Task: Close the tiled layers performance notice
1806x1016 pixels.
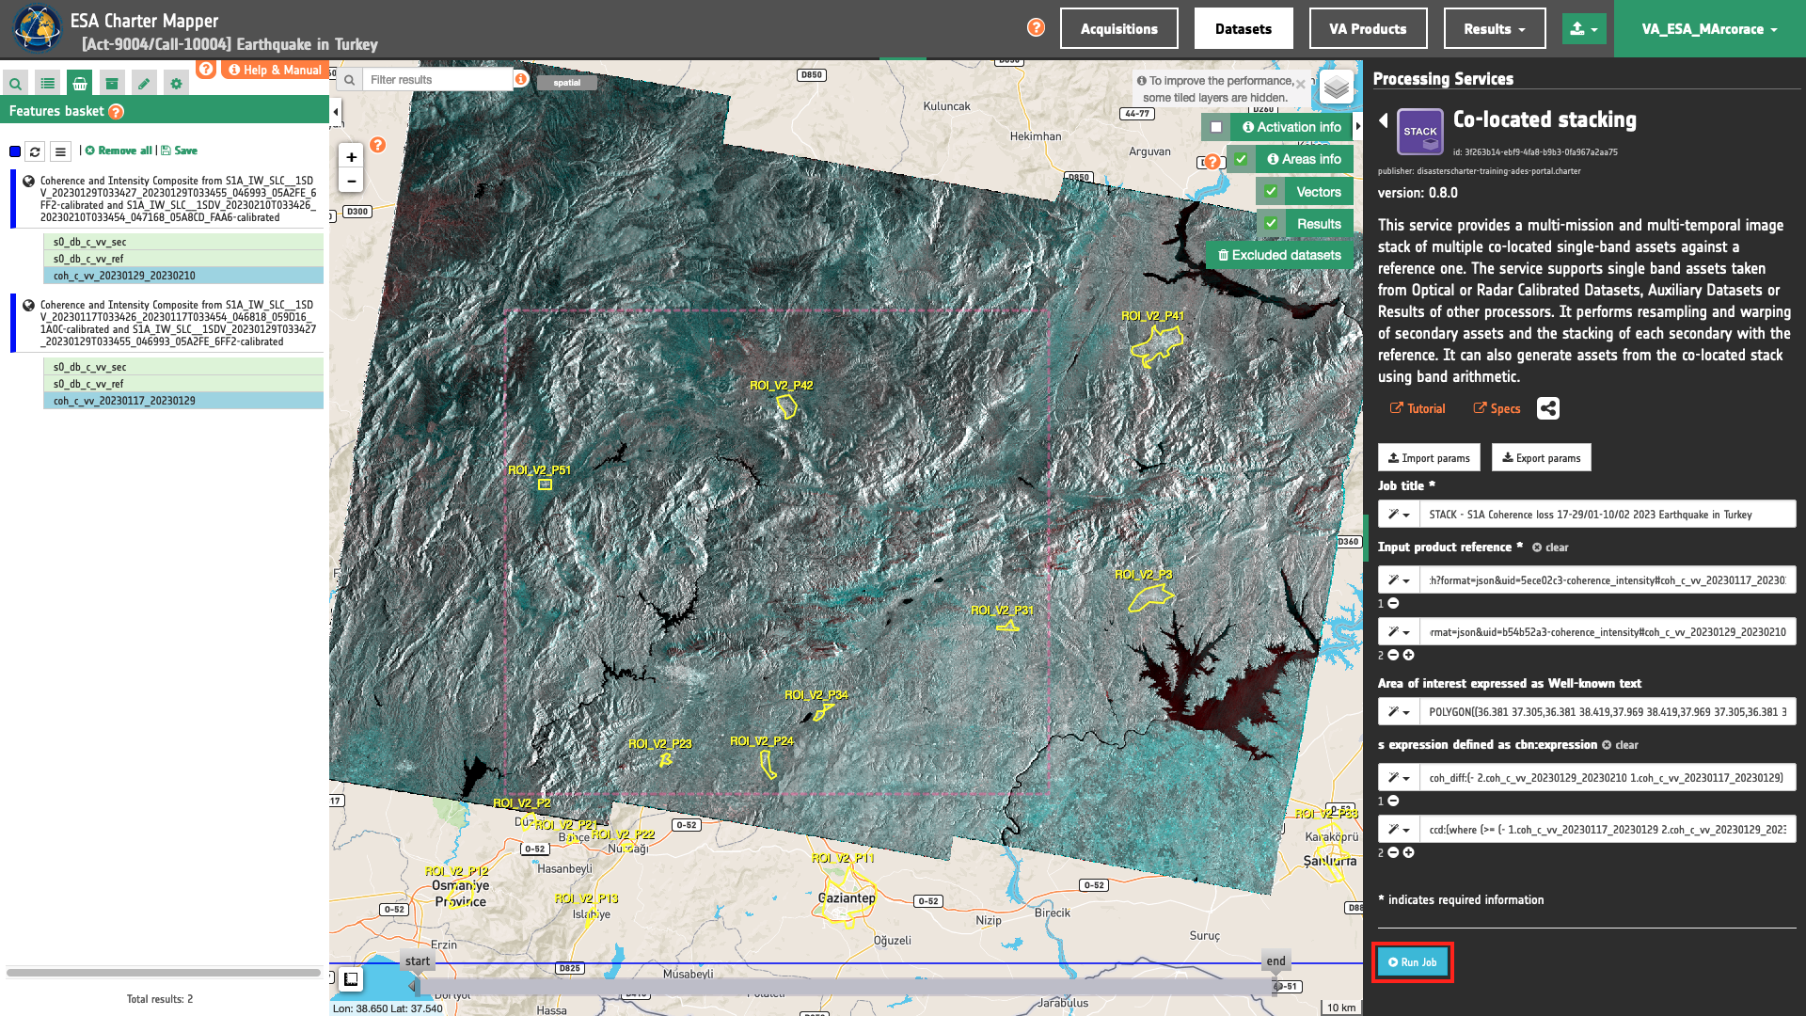Action: click(x=1300, y=84)
